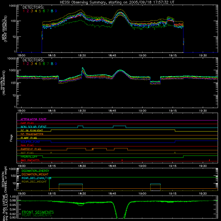Viewport: 221px width, 221px height.
Task: Click the vertical "Flags" axis label
Action: [x=11, y=138]
